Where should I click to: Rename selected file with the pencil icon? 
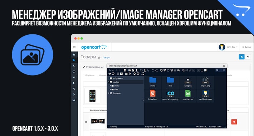(190, 70)
